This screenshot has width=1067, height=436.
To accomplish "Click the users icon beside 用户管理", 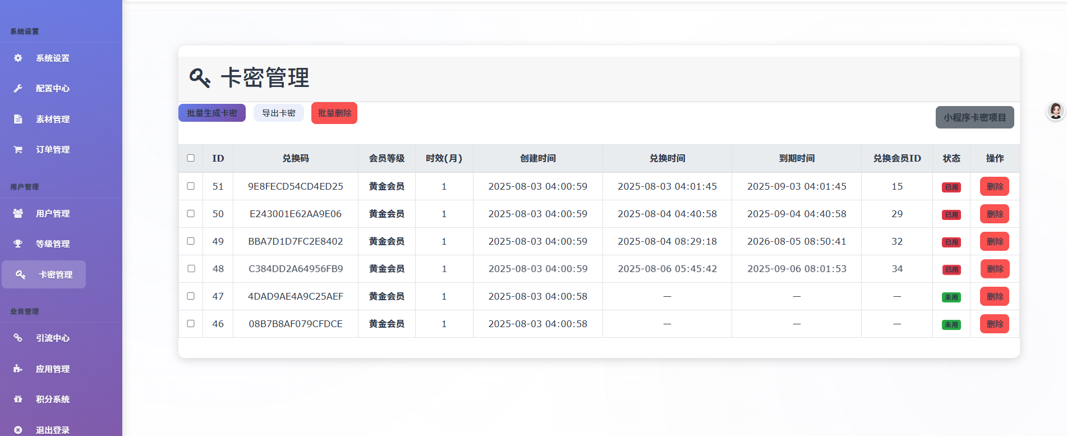I will click(18, 213).
